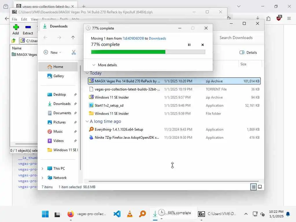Open notification bell in taskbar
The image size is (296, 222).
tap(288, 214)
